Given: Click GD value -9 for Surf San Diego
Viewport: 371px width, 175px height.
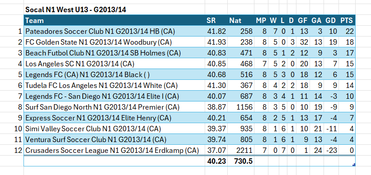Looking at the screenshot, I should click(x=331, y=107).
